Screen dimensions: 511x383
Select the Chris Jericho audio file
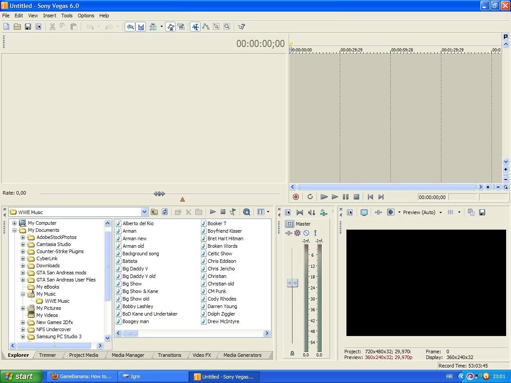point(221,269)
